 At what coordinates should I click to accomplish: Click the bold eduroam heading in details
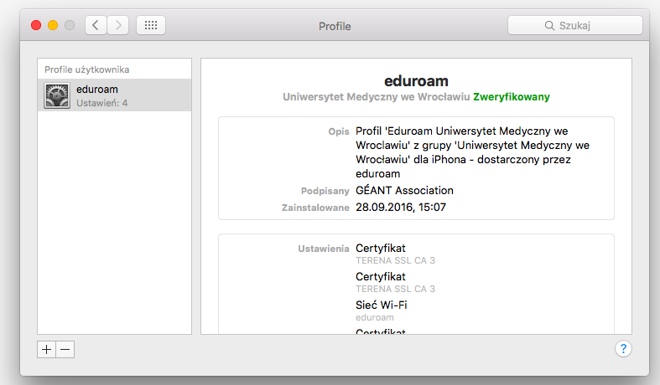point(416,81)
